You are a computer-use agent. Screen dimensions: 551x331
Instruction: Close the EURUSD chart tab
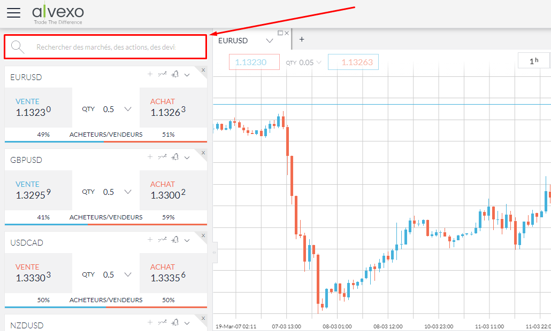click(287, 33)
